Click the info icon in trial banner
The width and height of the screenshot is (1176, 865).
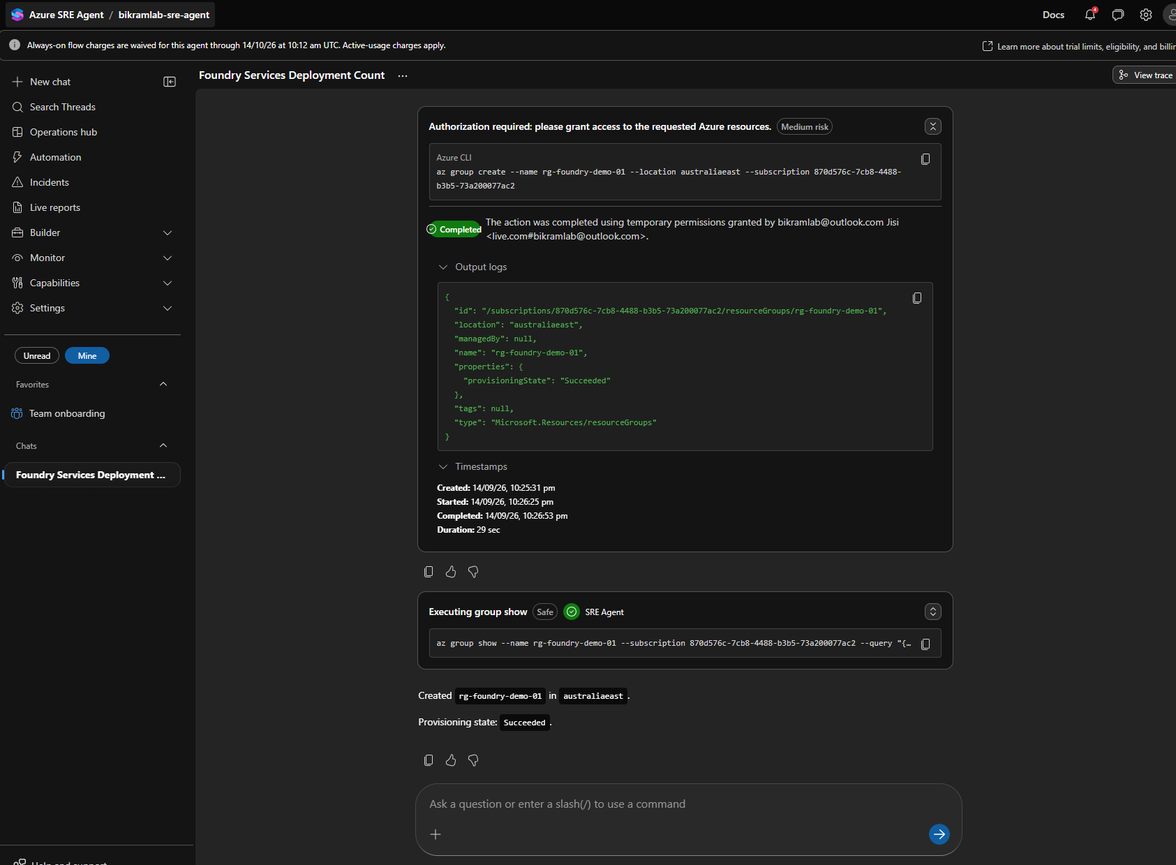14,45
